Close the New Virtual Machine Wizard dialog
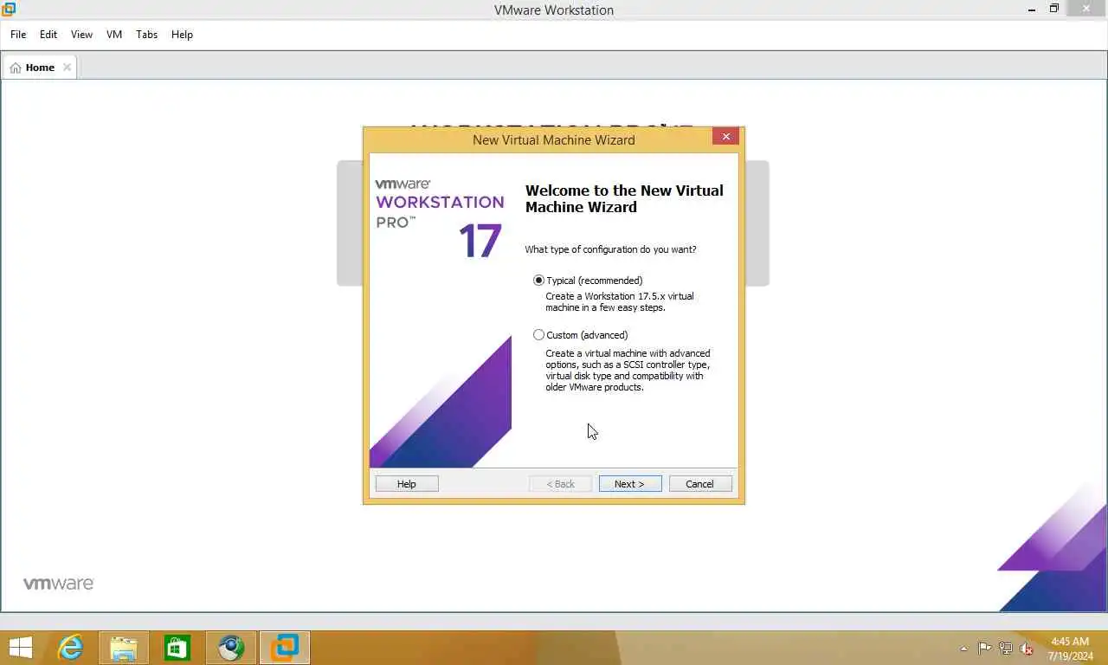This screenshot has height=665, width=1108. 725,137
